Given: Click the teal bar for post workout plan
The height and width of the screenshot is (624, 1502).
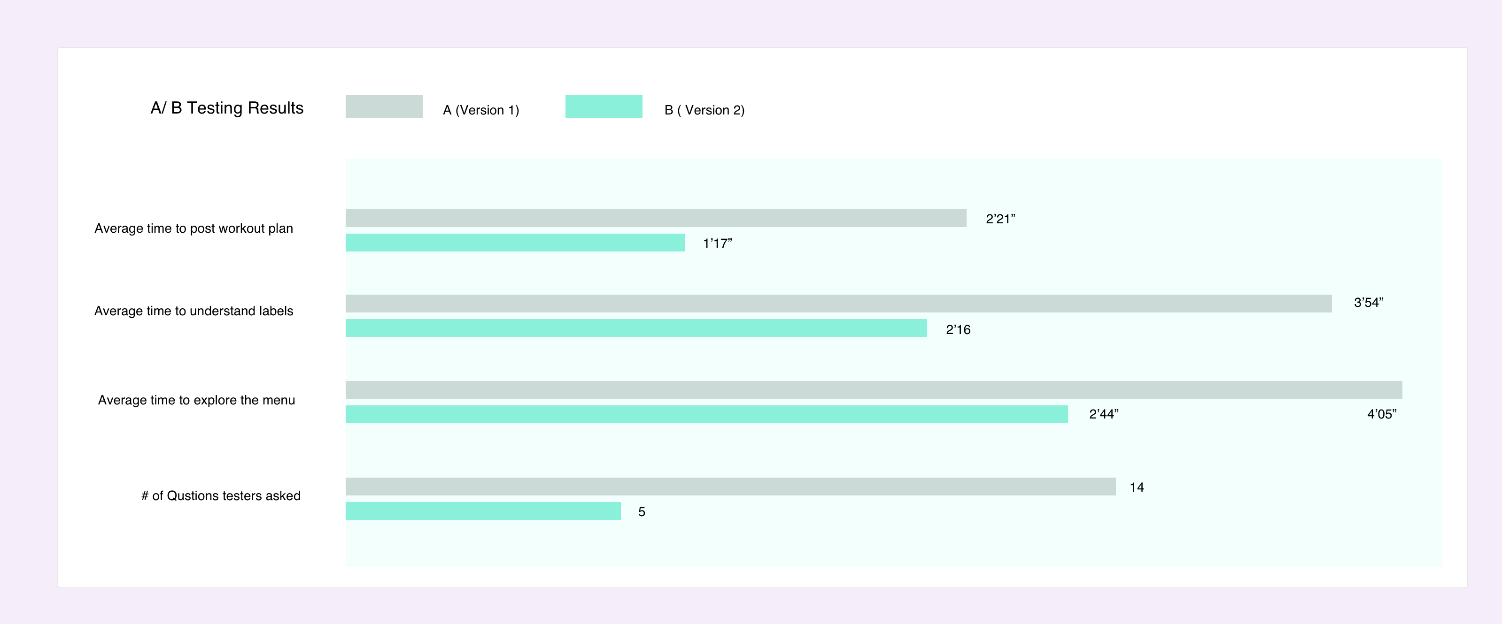Looking at the screenshot, I should [x=515, y=243].
